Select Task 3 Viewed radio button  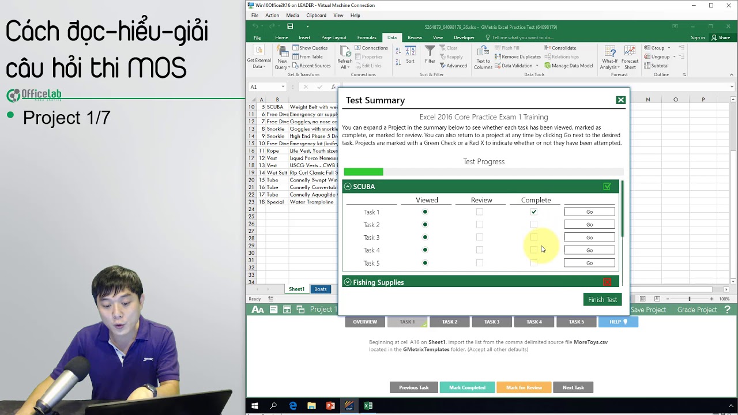[426, 237]
